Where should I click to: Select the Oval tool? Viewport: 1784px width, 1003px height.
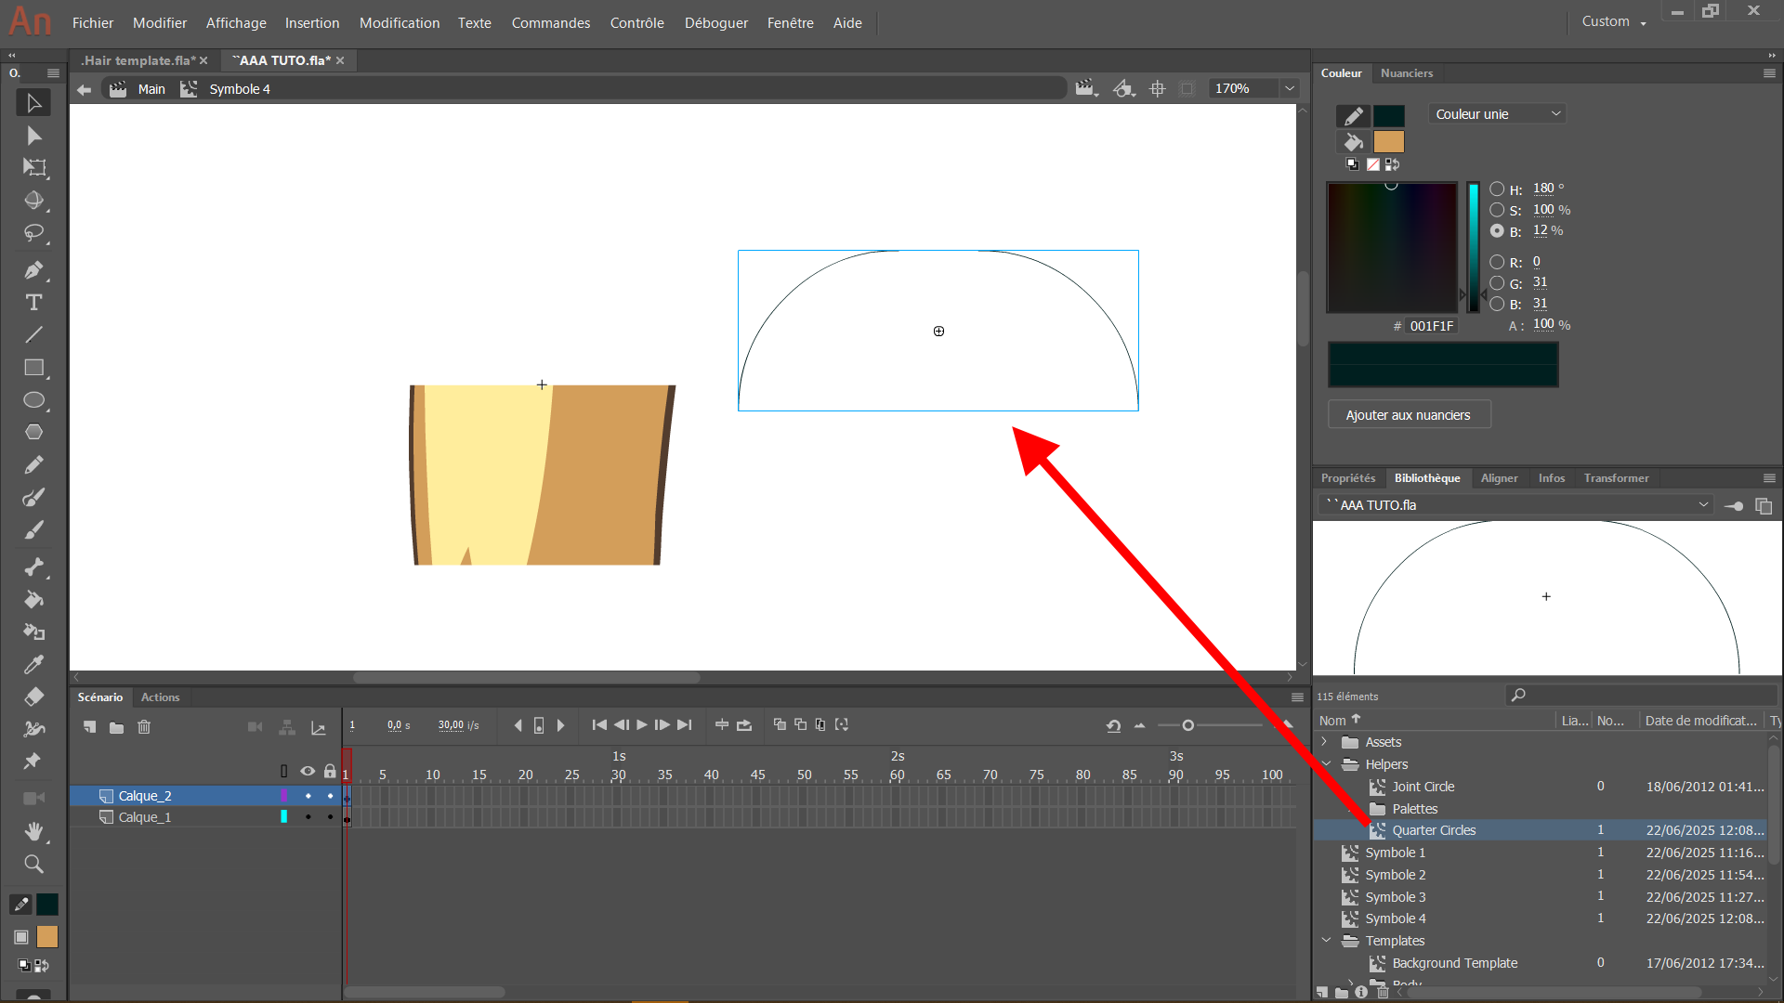pyautogui.click(x=33, y=400)
